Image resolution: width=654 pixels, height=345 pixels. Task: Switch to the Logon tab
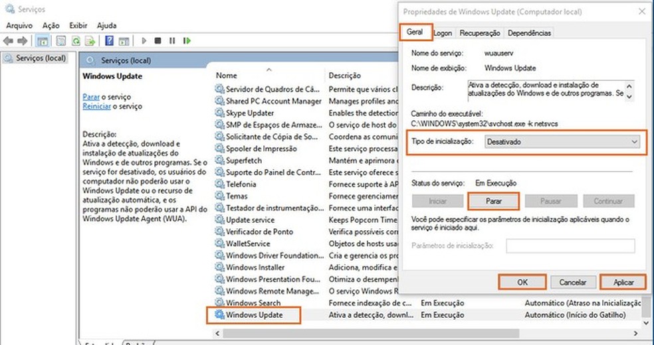pyautogui.click(x=443, y=33)
